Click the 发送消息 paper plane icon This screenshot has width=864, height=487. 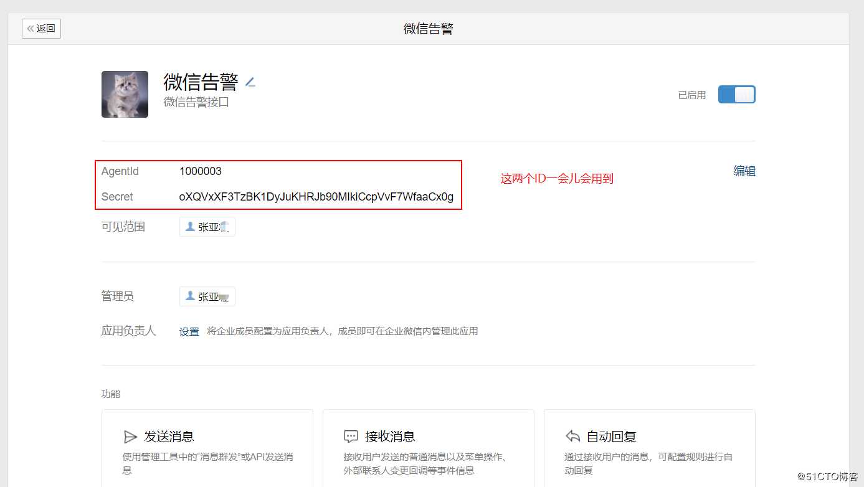click(130, 436)
